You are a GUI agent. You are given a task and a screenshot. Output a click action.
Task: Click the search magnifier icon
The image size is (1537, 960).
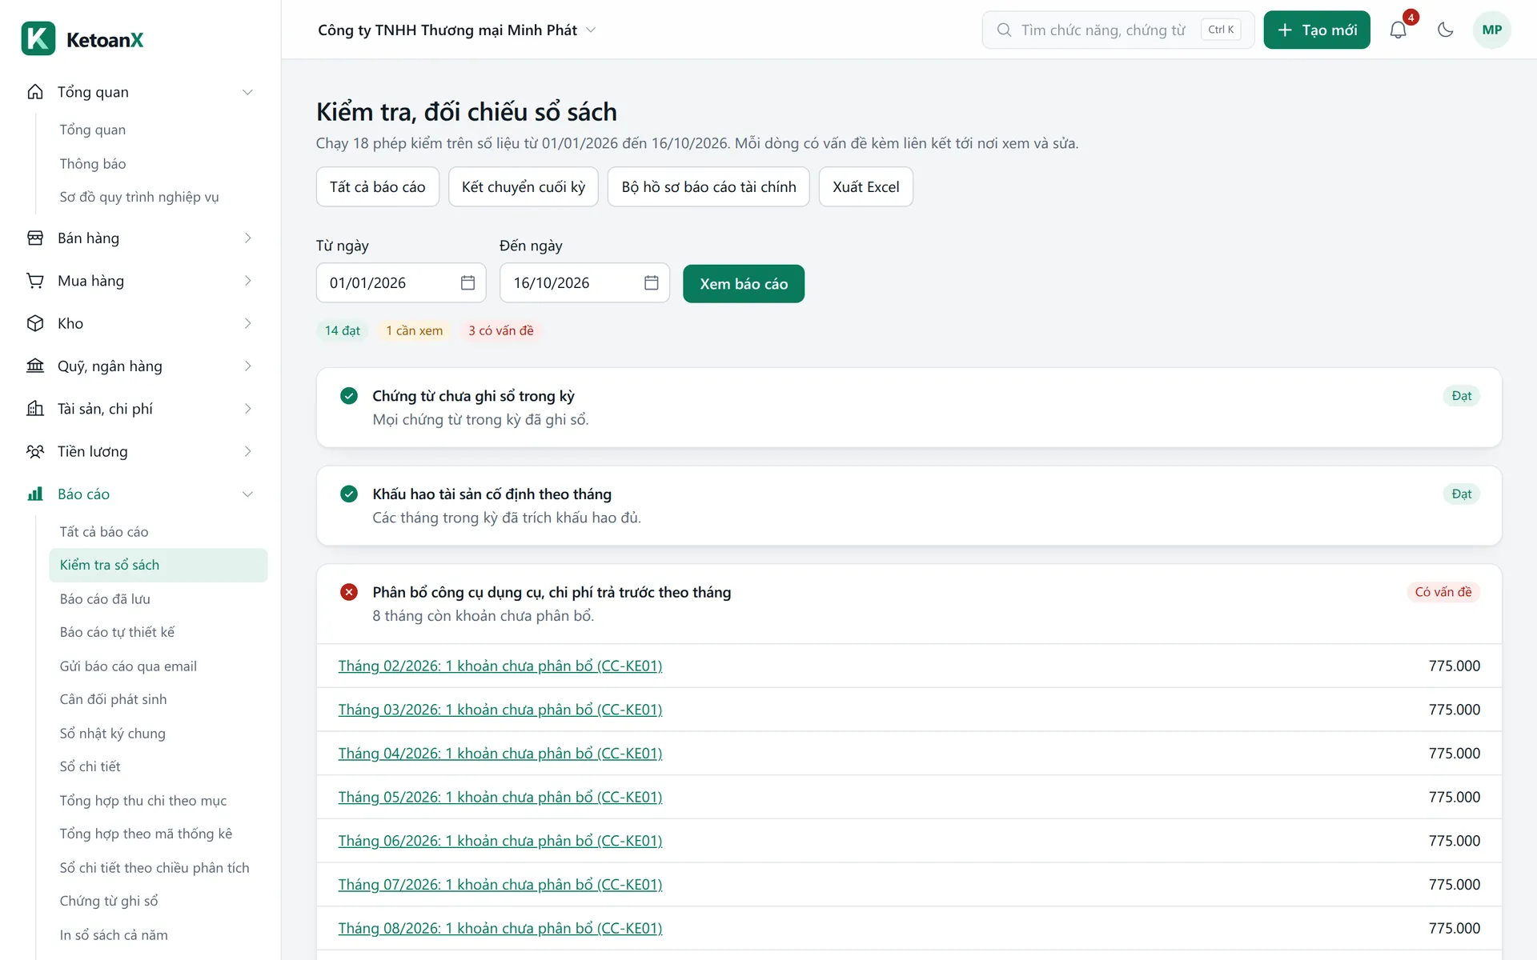(x=1004, y=30)
